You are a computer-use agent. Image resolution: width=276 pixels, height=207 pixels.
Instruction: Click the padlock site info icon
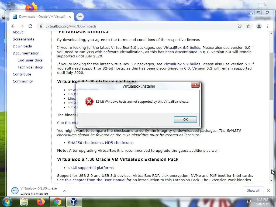click(x=41, y=26)
